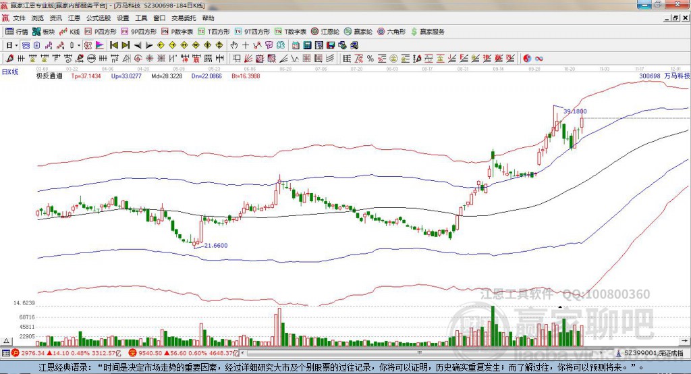This screenshot has height=374, width=691.
Task: Open the 赢家轮 wheel tool
Action: point(358,32)
